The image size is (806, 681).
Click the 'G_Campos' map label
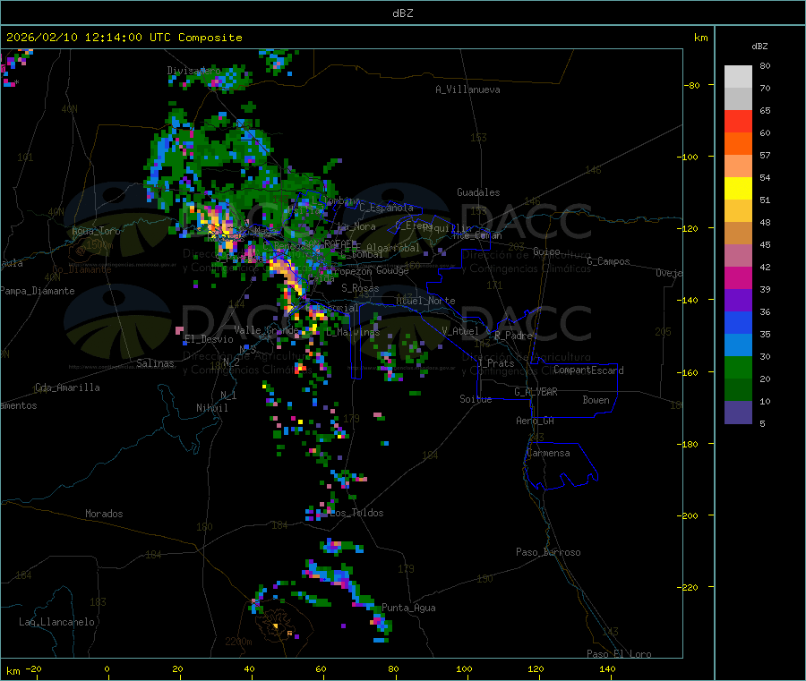click(x=609, y=261)
